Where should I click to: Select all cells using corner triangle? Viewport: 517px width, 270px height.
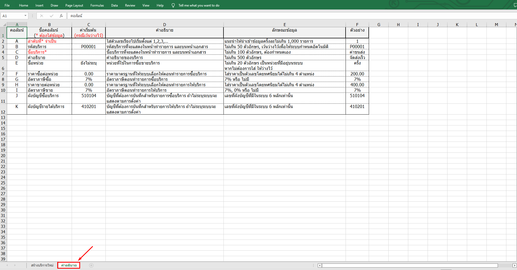click(x=4, y=24)
